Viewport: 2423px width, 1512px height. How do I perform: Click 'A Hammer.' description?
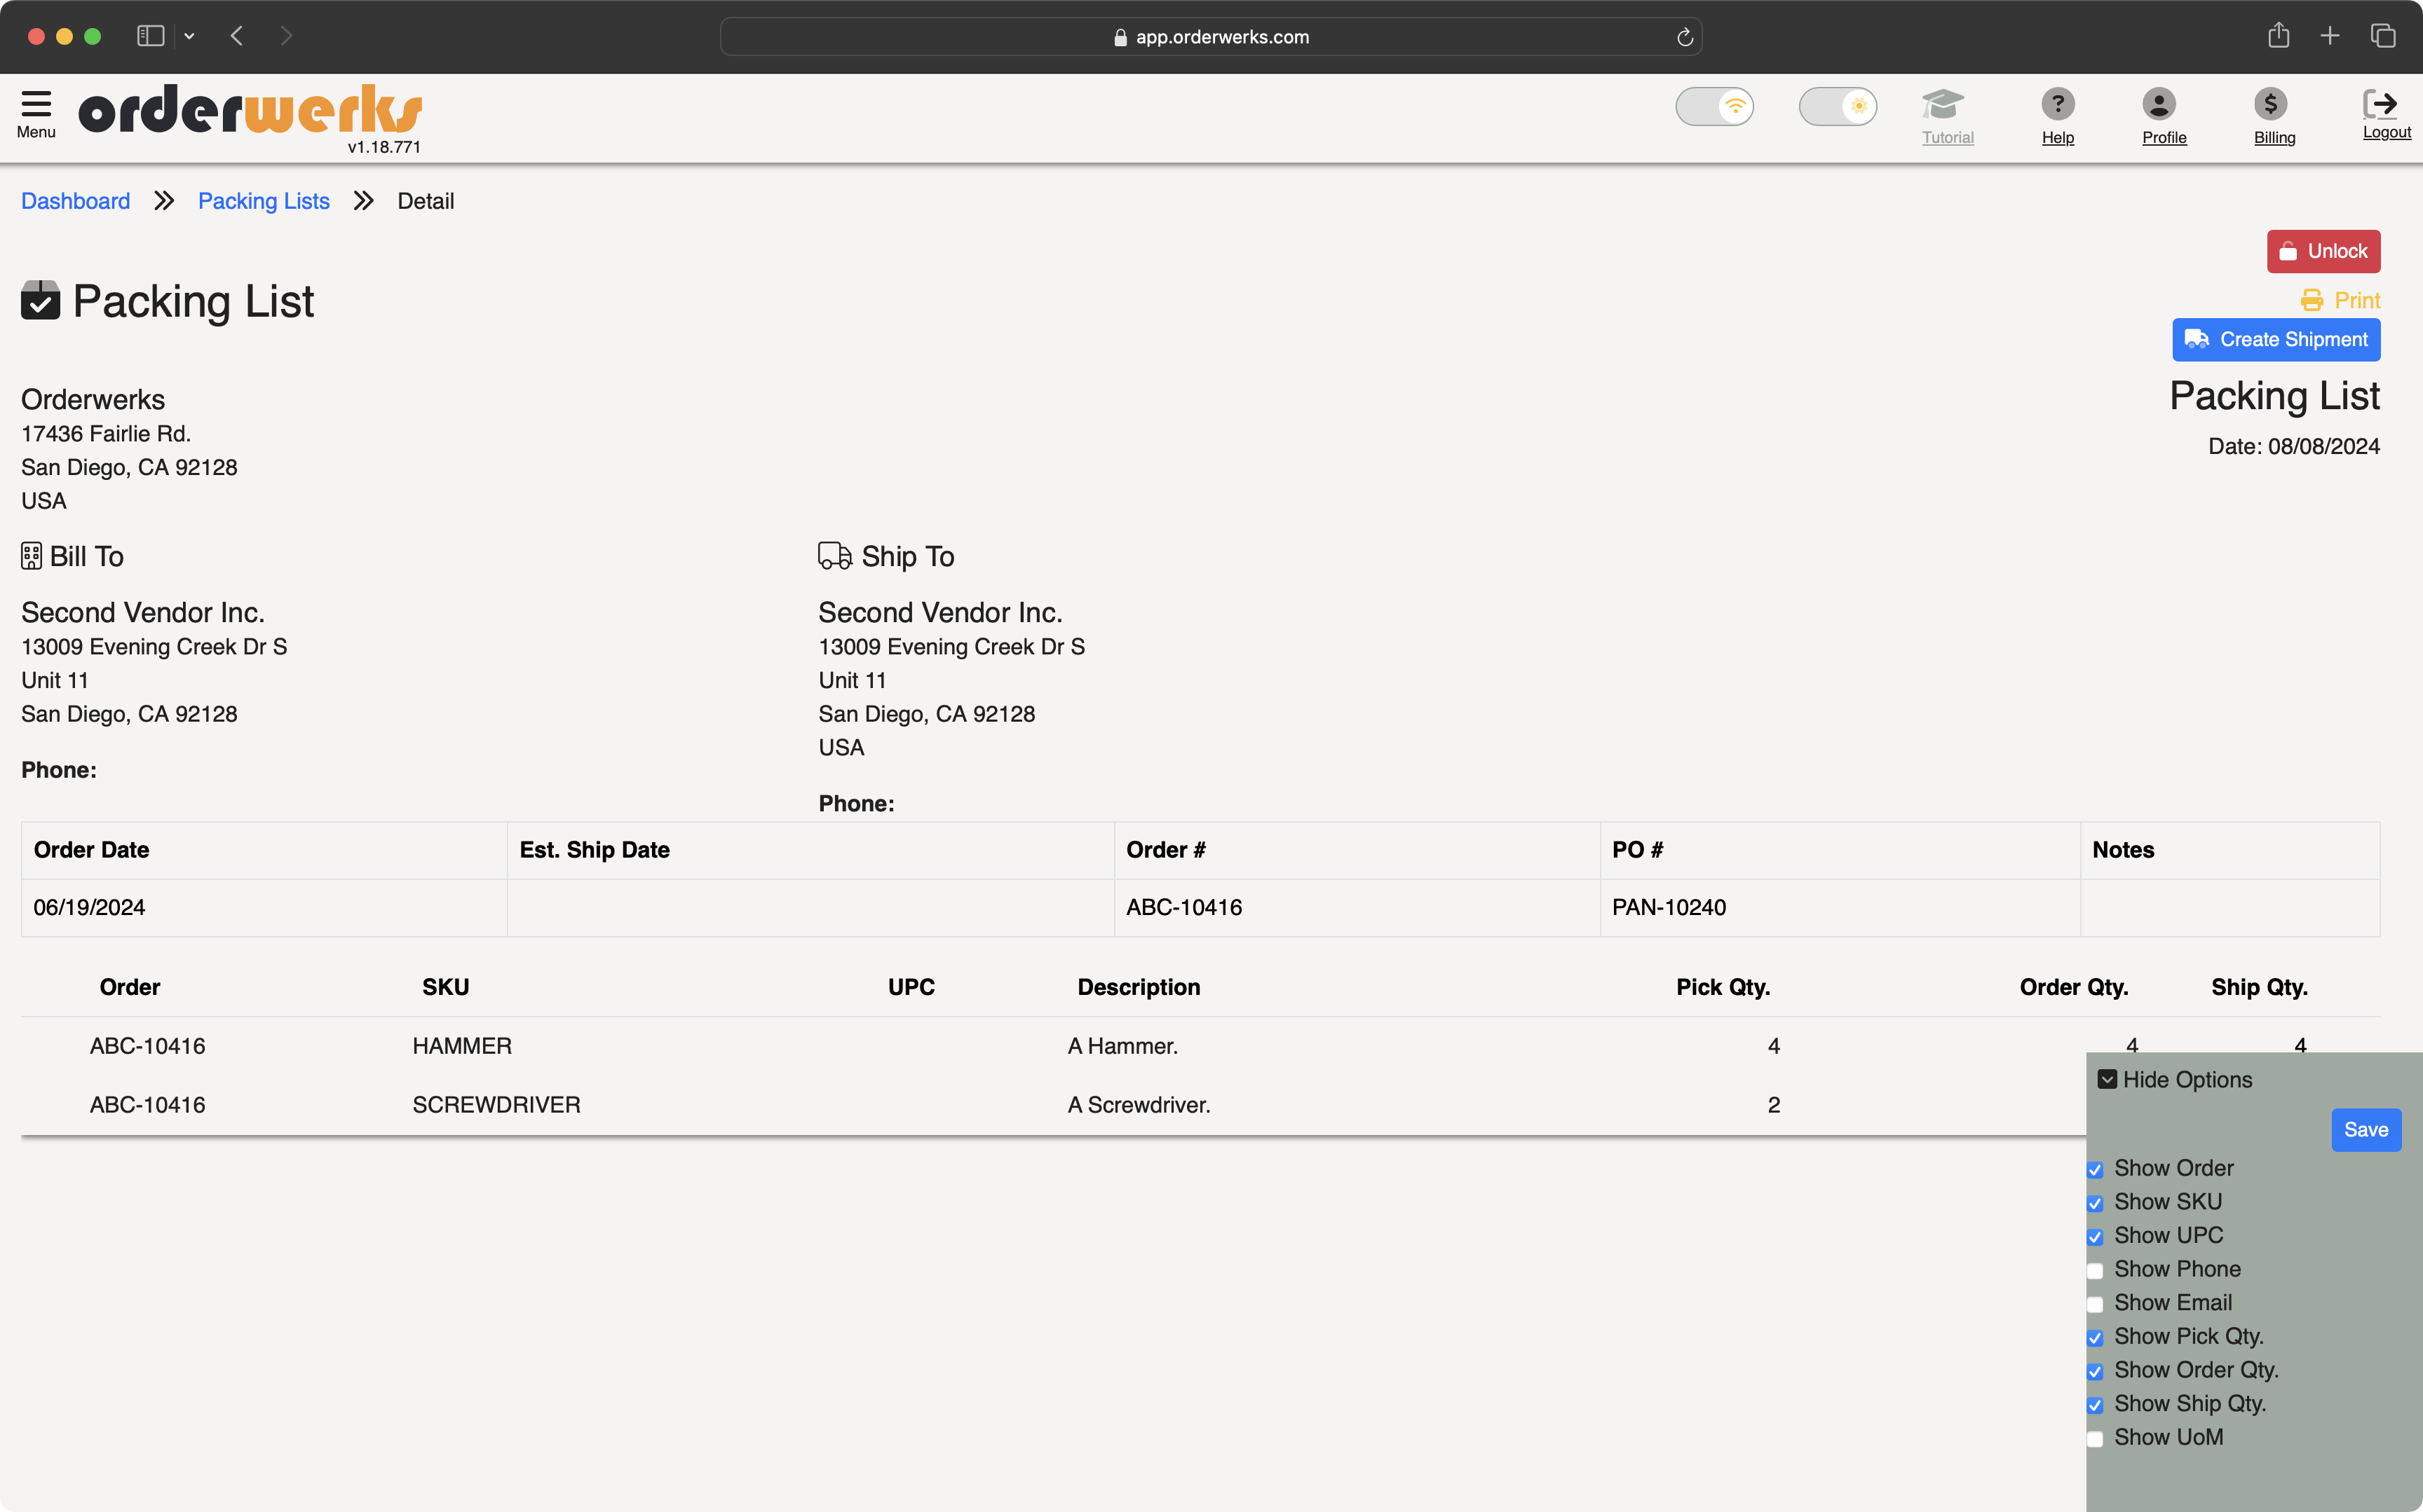coord(1122,1046)
